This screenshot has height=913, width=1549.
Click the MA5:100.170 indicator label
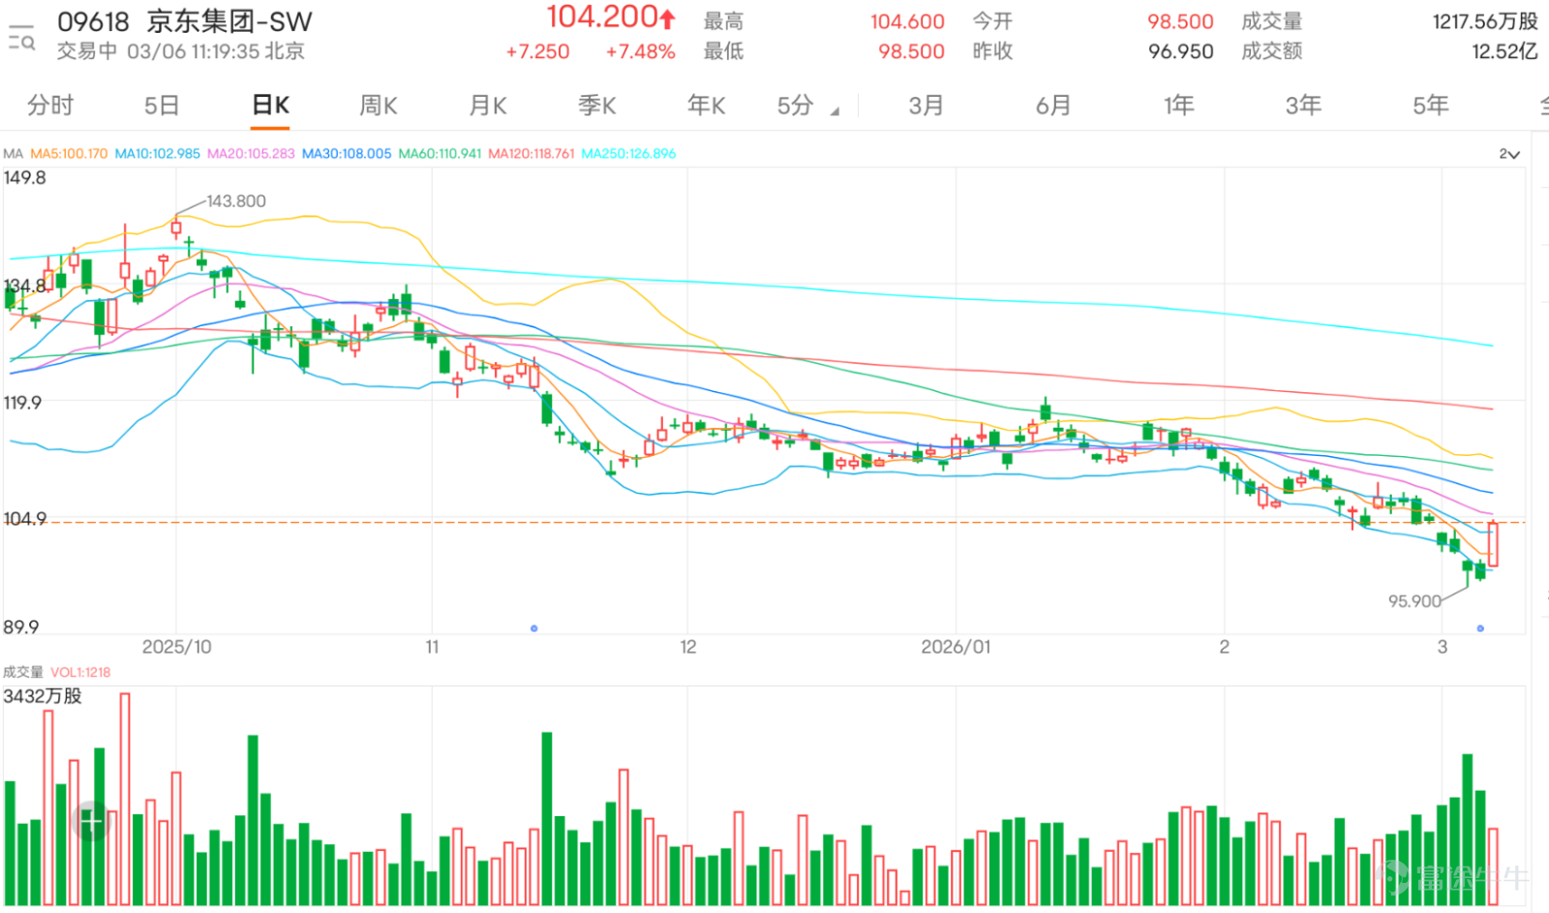[70, 154]
